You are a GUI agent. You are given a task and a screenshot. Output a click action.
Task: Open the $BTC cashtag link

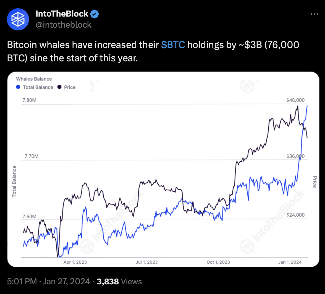point(173,45)
